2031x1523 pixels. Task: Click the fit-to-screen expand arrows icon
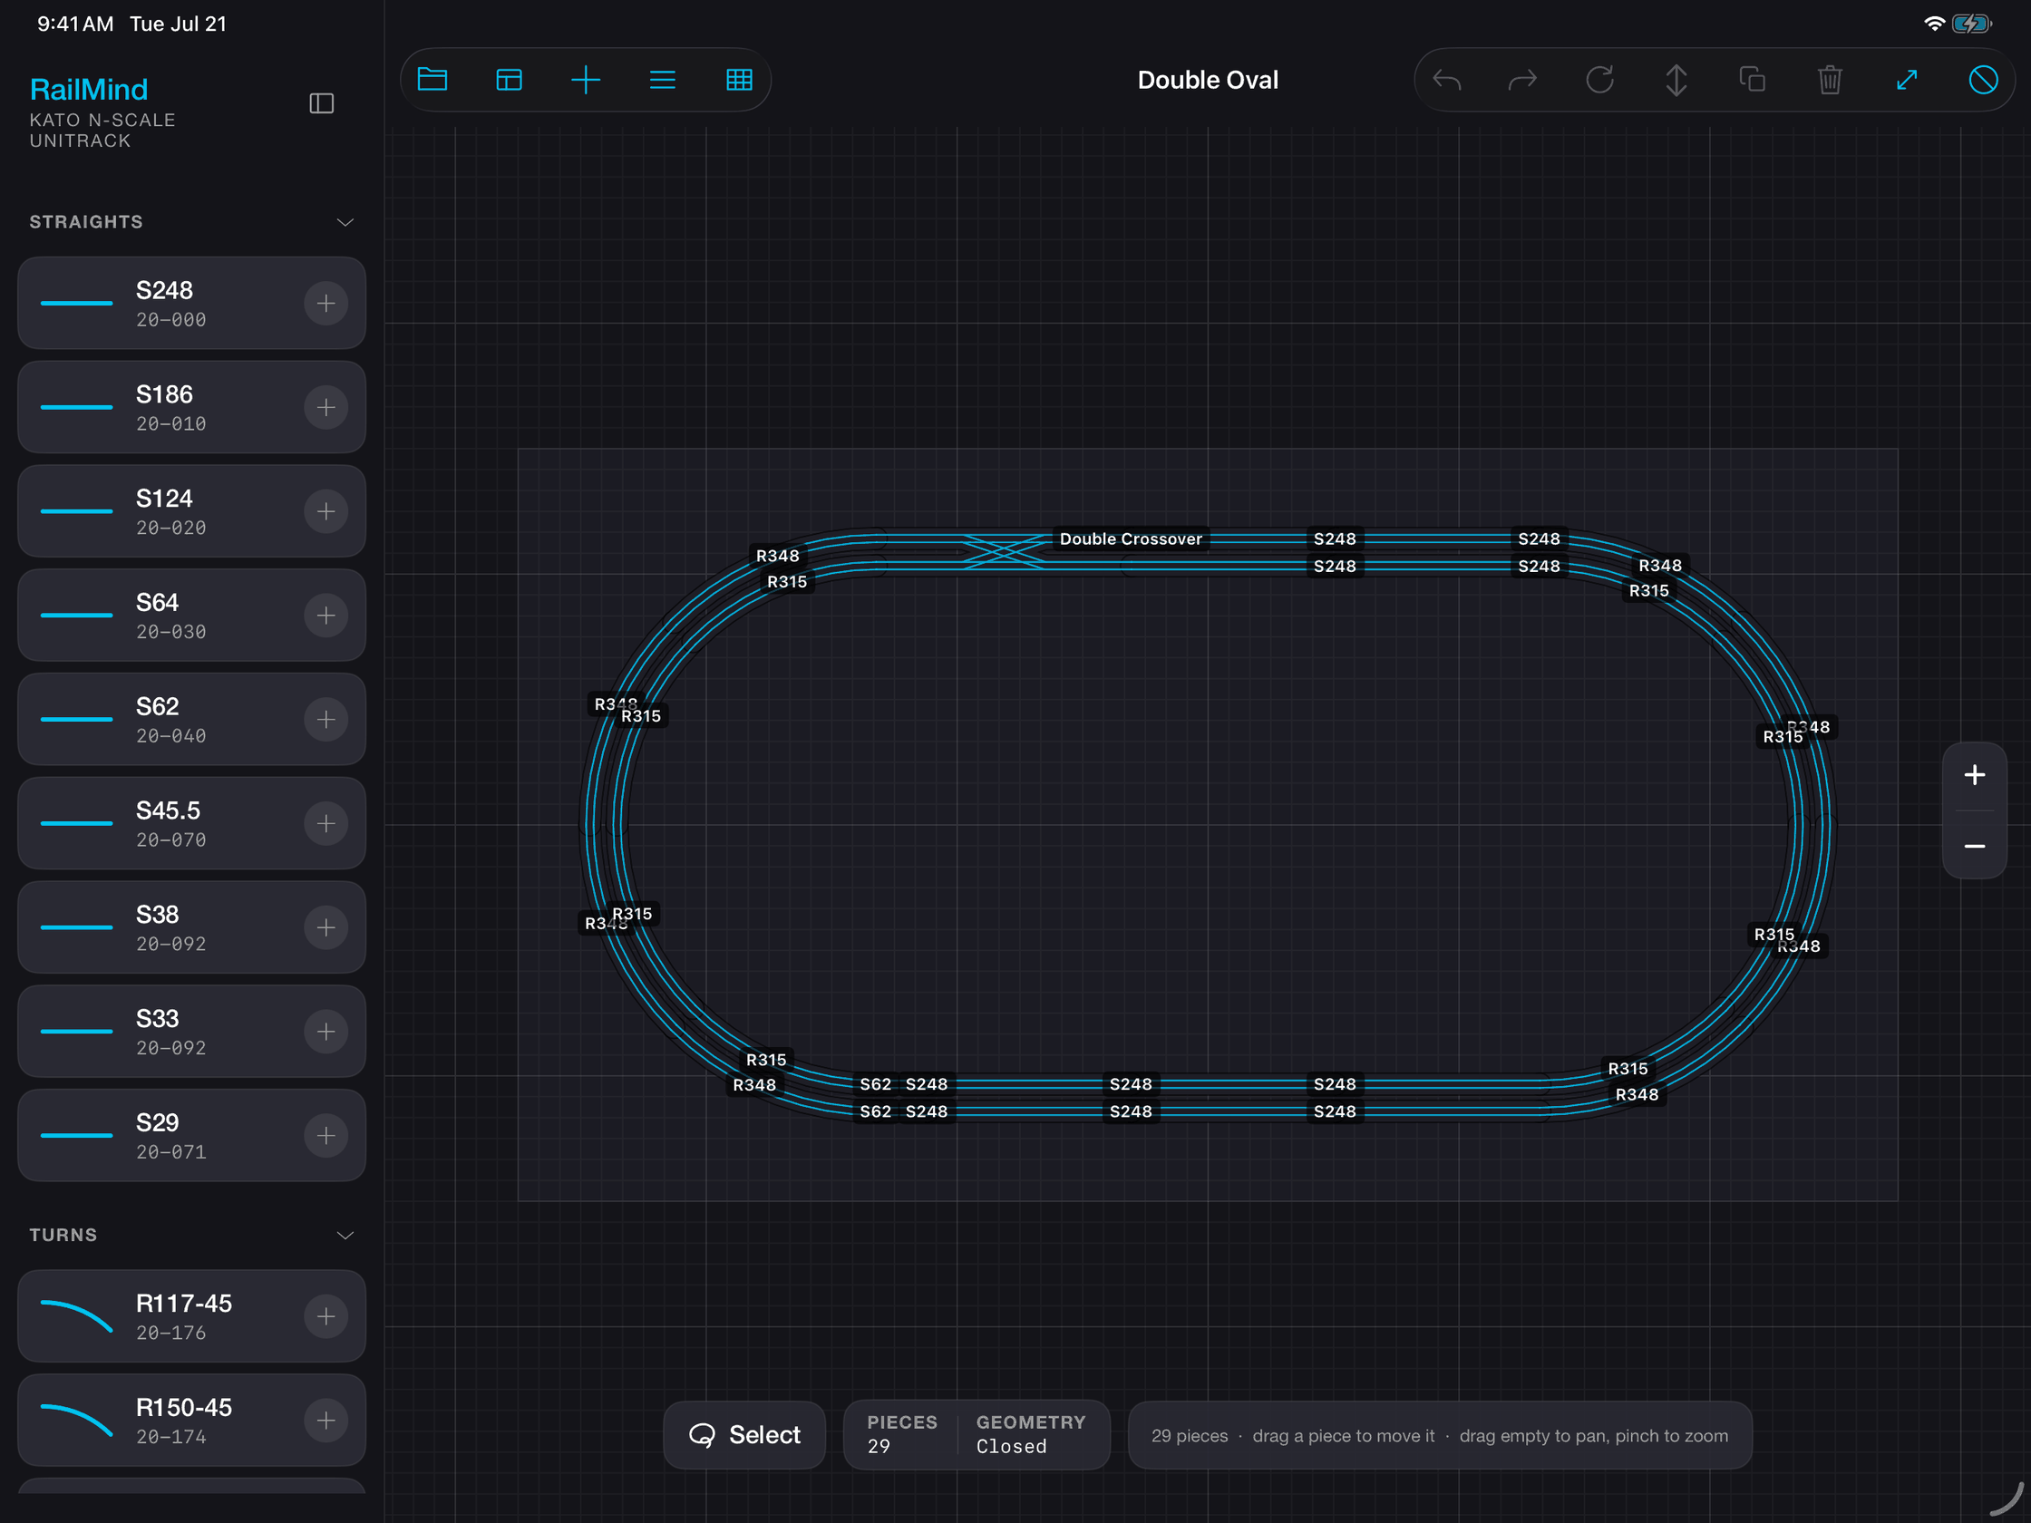tap(1907, 80)
